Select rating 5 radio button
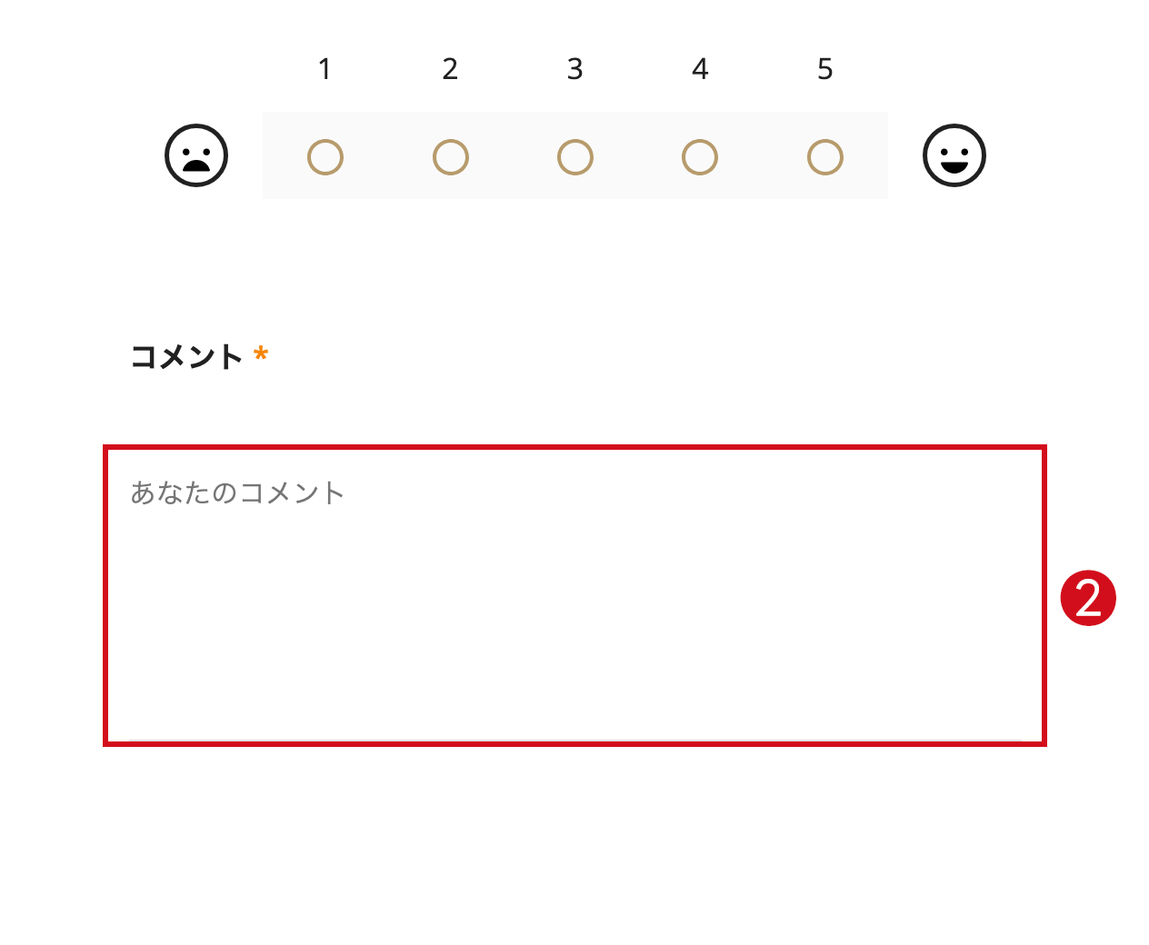This screenshot has width=1149, height=945. pos(824,156)
